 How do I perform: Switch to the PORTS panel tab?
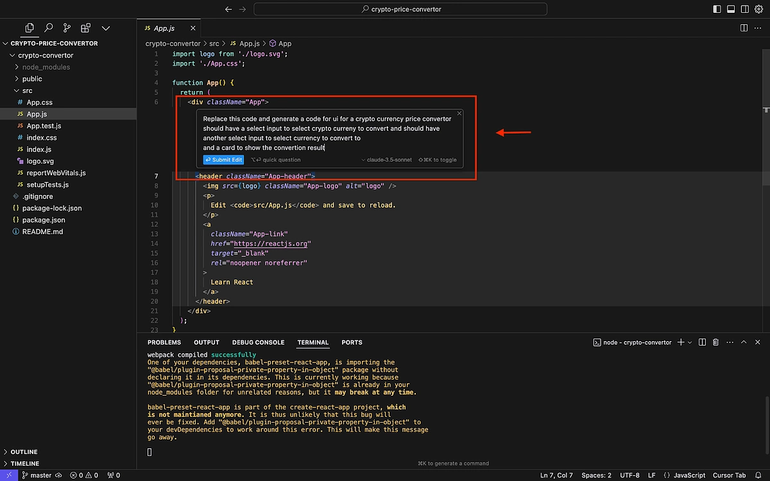352,342
